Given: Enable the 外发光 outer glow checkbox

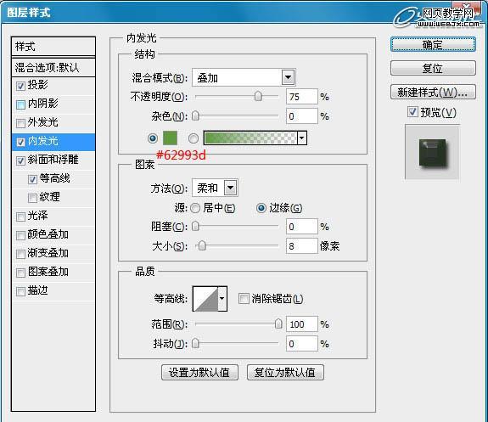Looking at the screenshot, I should (20, 123).
